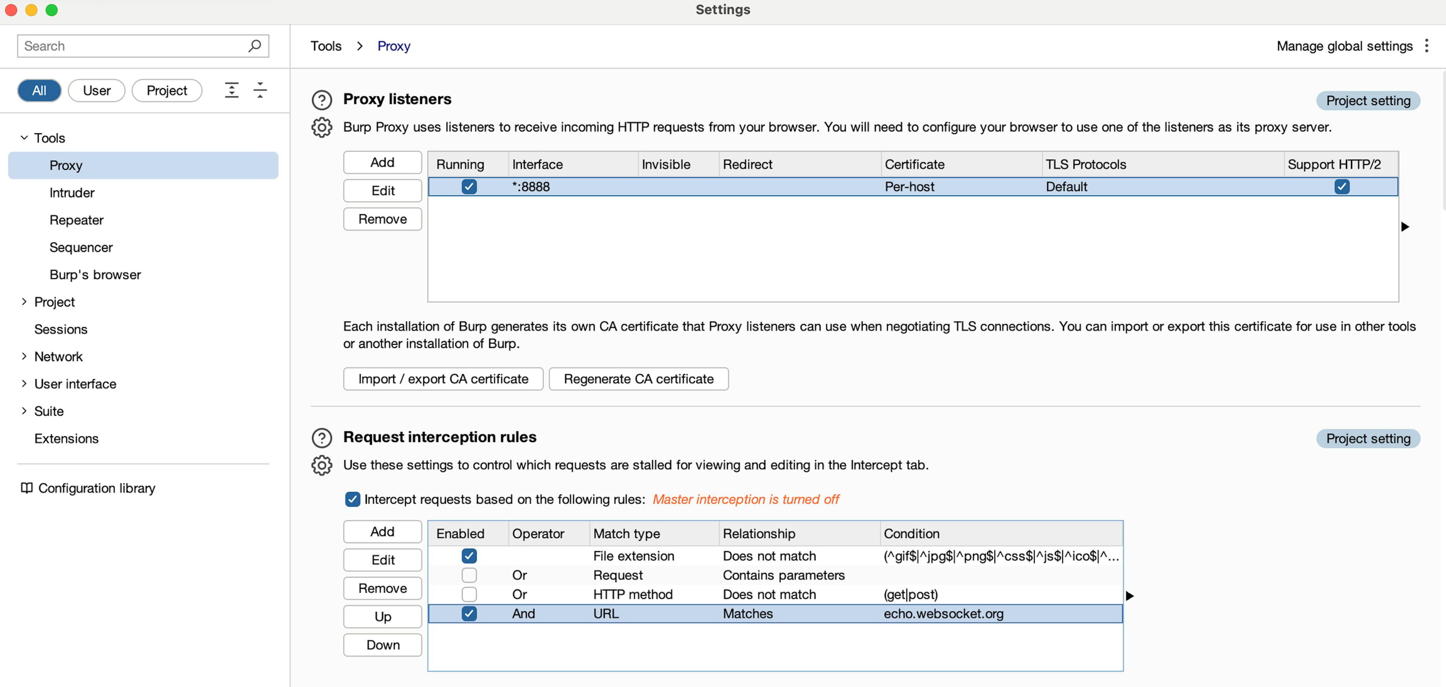Expand the User interface tree node
Viewport: 1446px width, 687px height.
(24, 384)
